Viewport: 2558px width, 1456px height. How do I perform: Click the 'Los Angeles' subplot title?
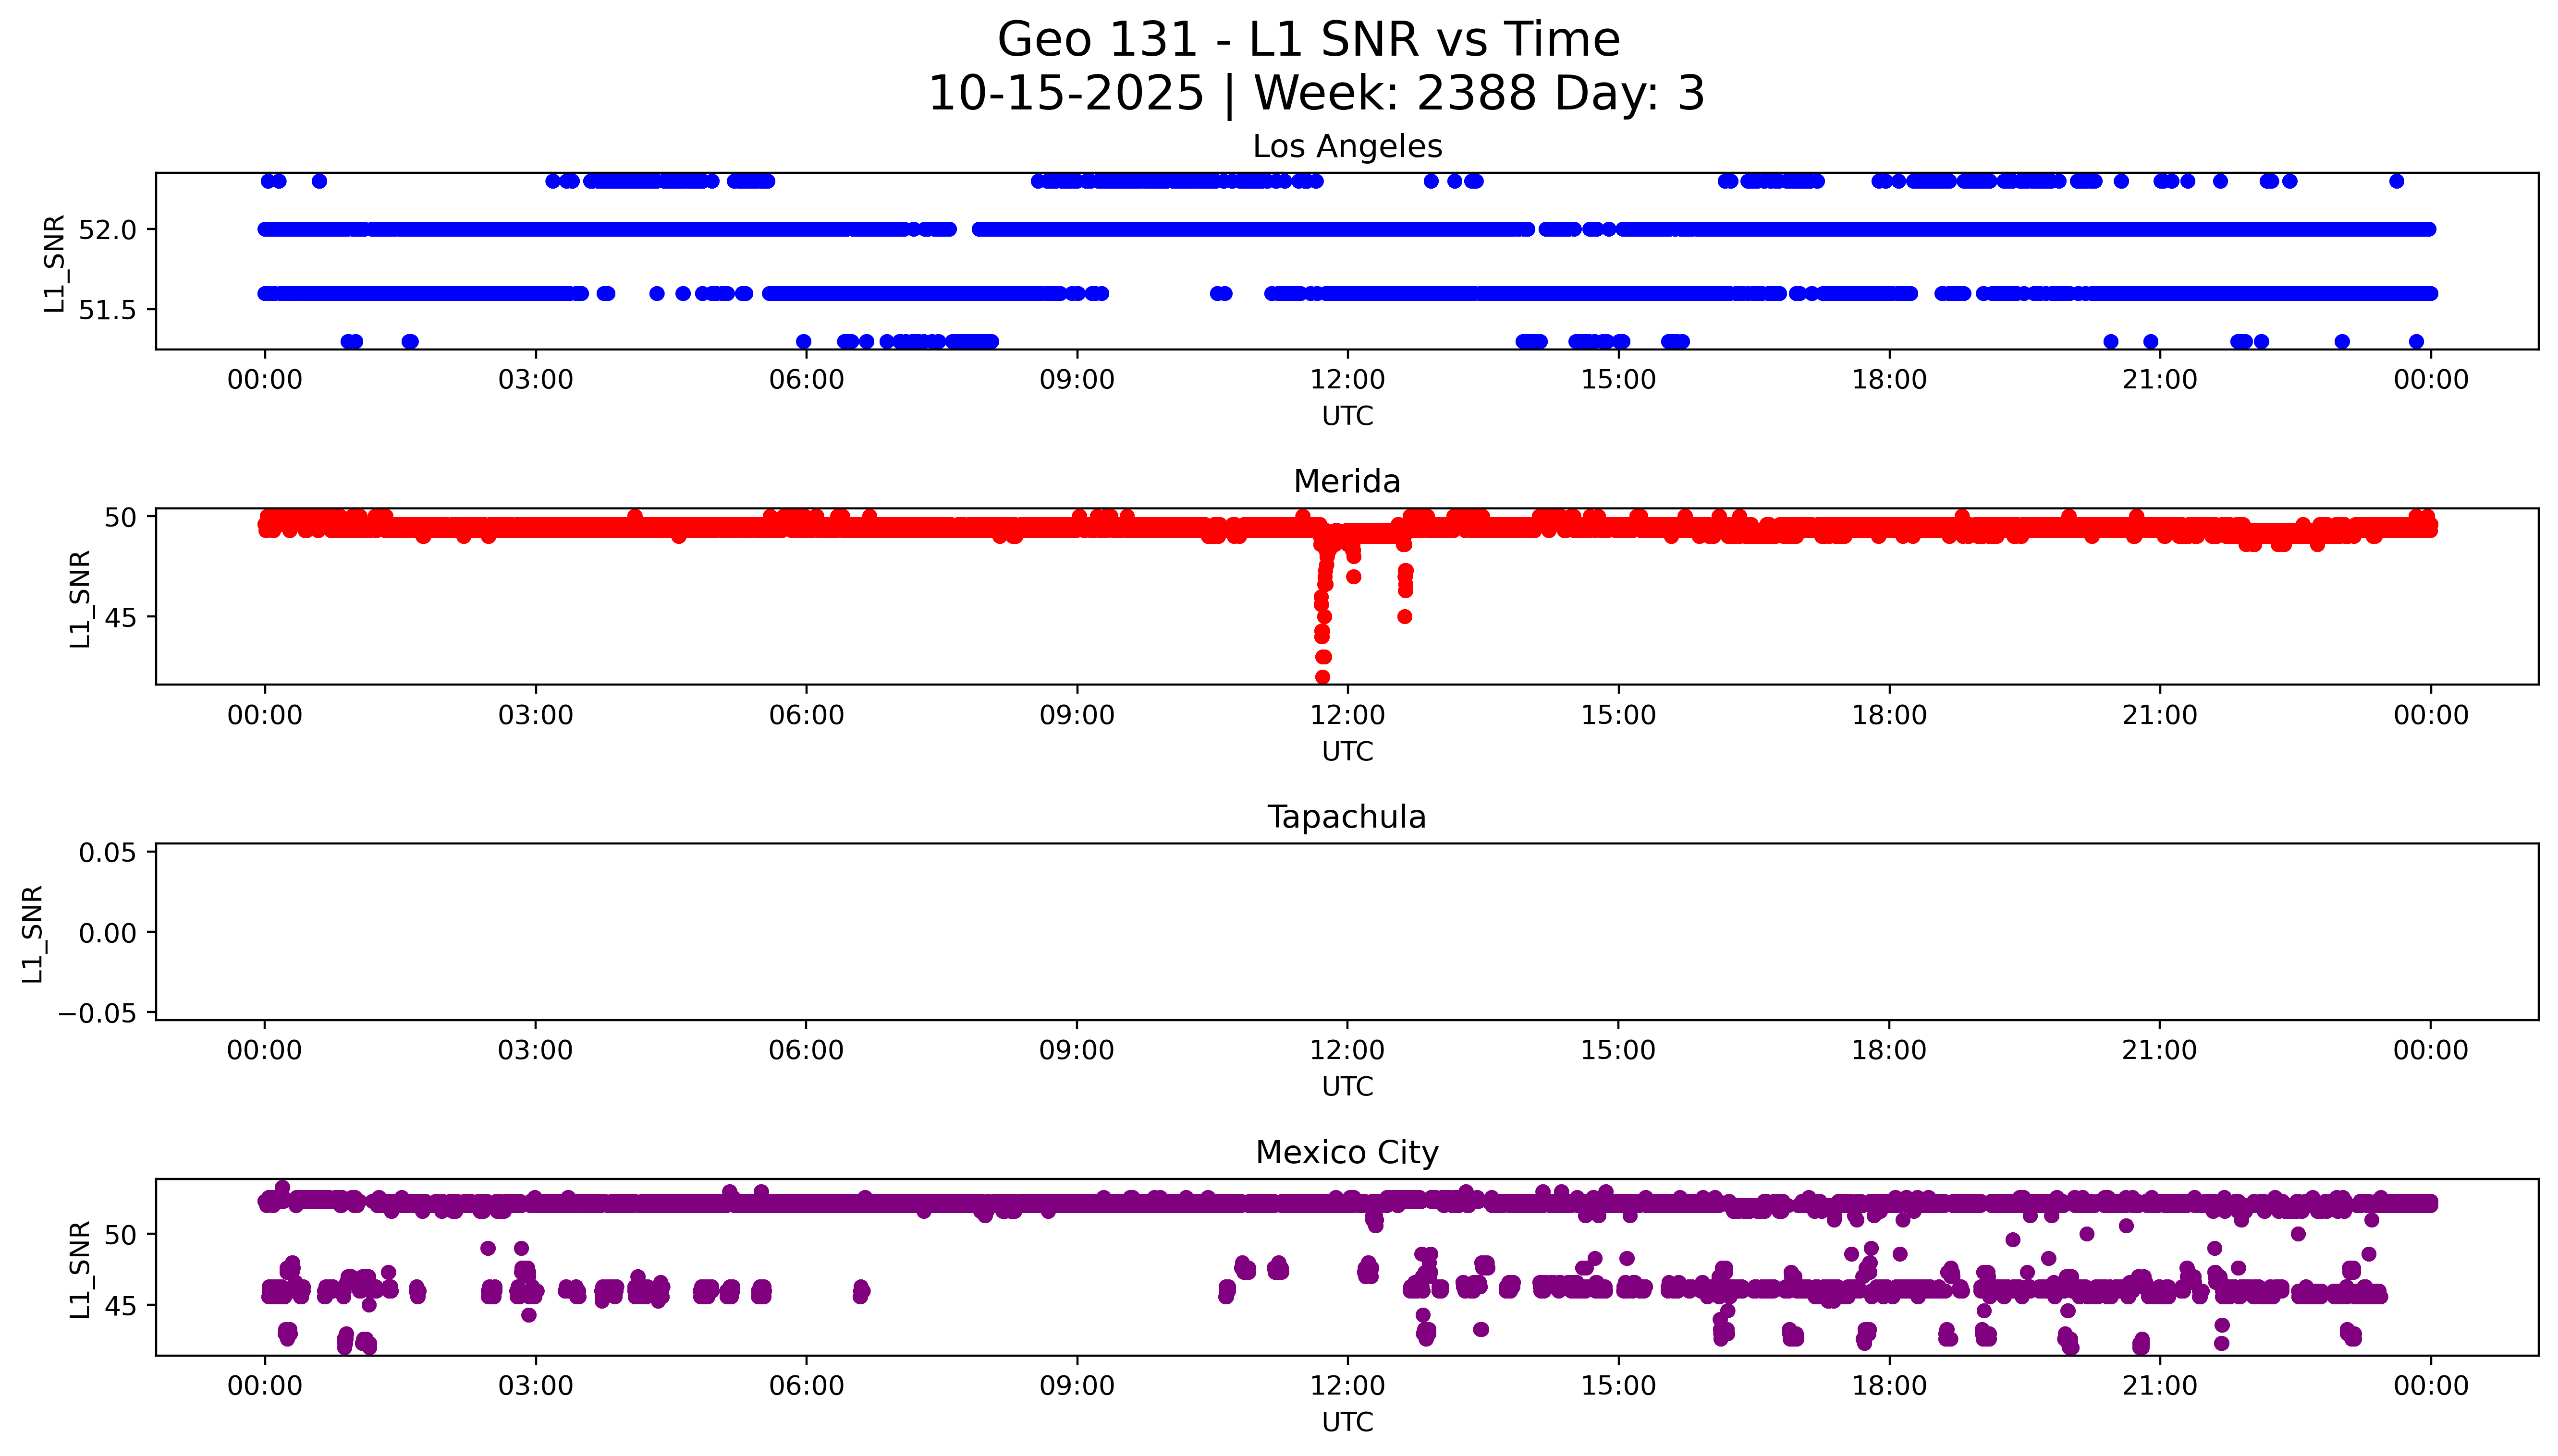coord(1346,147)
